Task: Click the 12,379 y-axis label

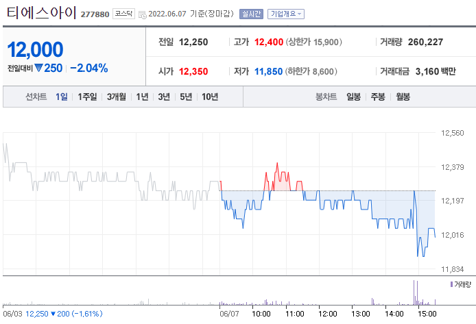Action: point(452,167)
